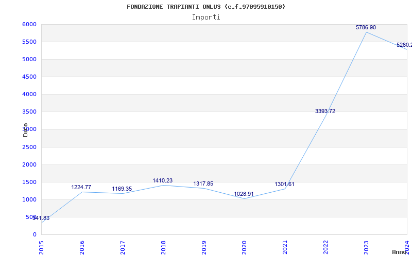Click the 1410.23 value label

(162, 180)
